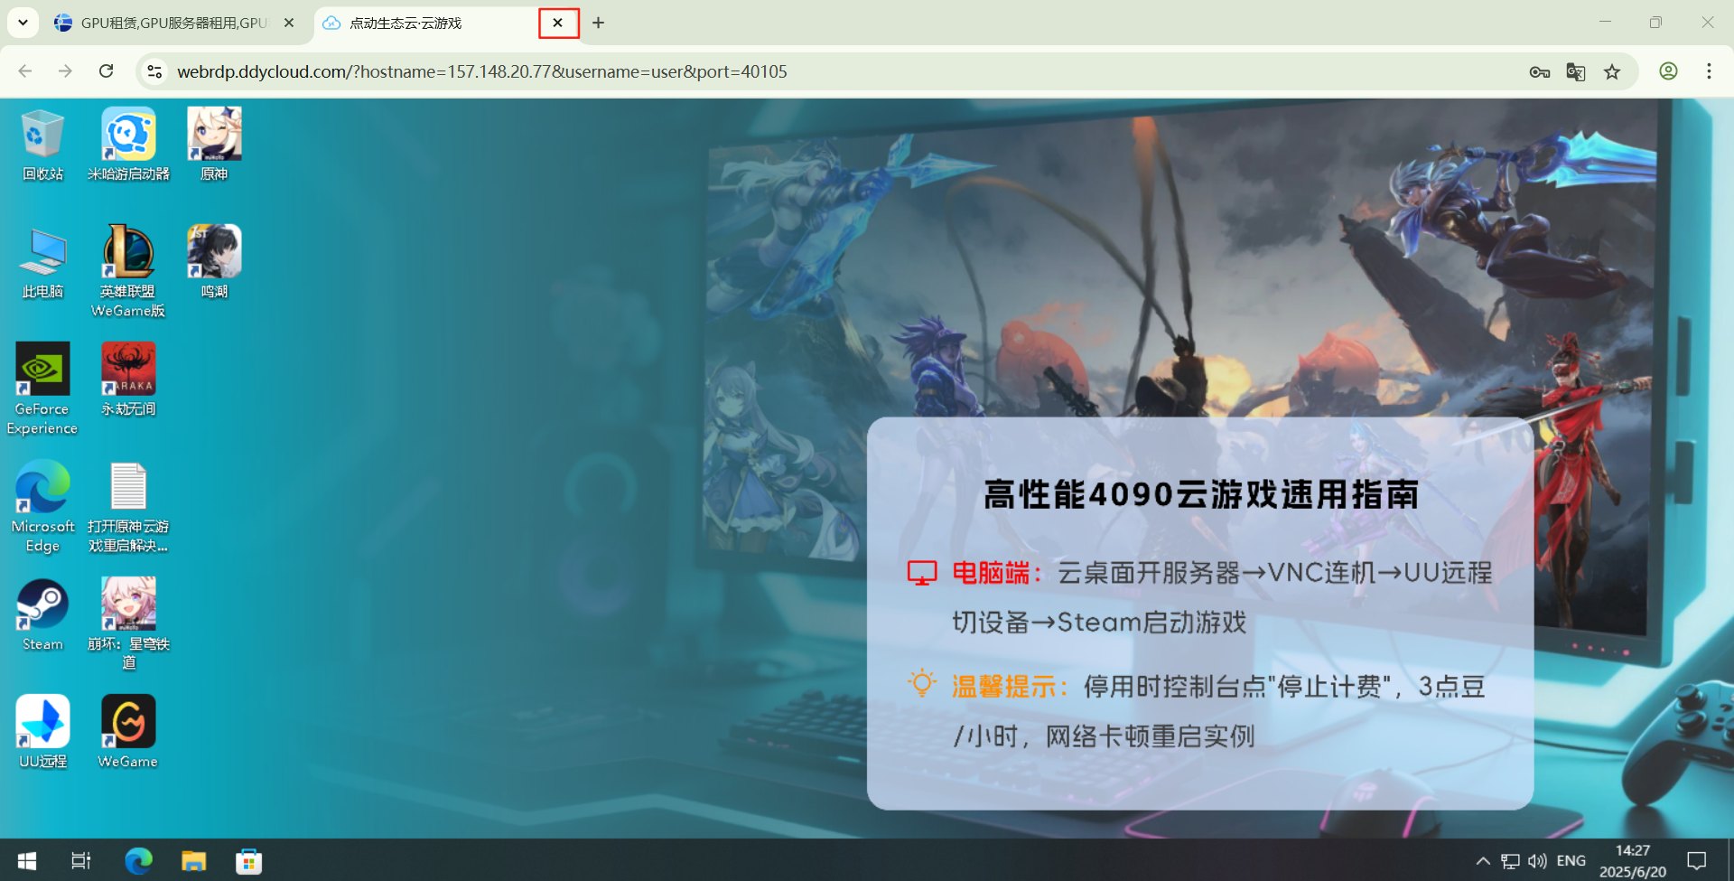
Task: Select the 崩坏：星穹铁道 shortcut
Action: tap(128, 623)
